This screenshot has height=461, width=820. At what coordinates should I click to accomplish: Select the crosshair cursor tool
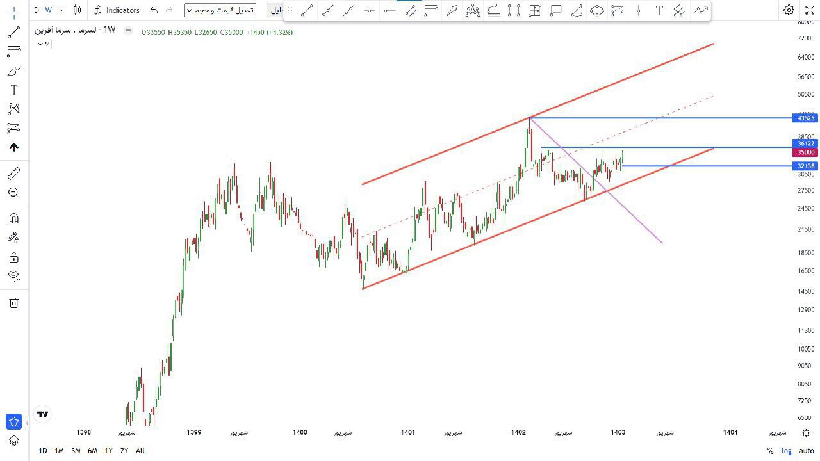(13, 13)
